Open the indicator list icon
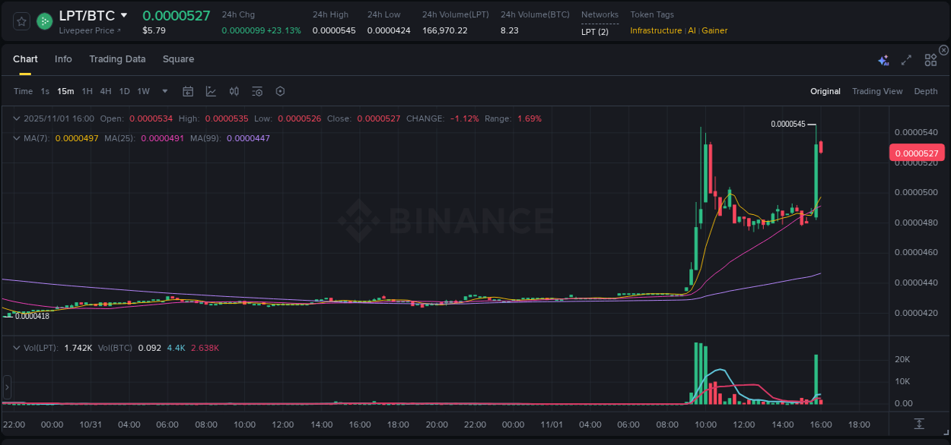 pyautogui.click(x=257, y=91)
